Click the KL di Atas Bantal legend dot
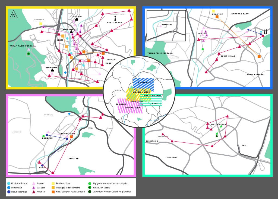Screen dimensions: 278x199 tap(9, 184)
